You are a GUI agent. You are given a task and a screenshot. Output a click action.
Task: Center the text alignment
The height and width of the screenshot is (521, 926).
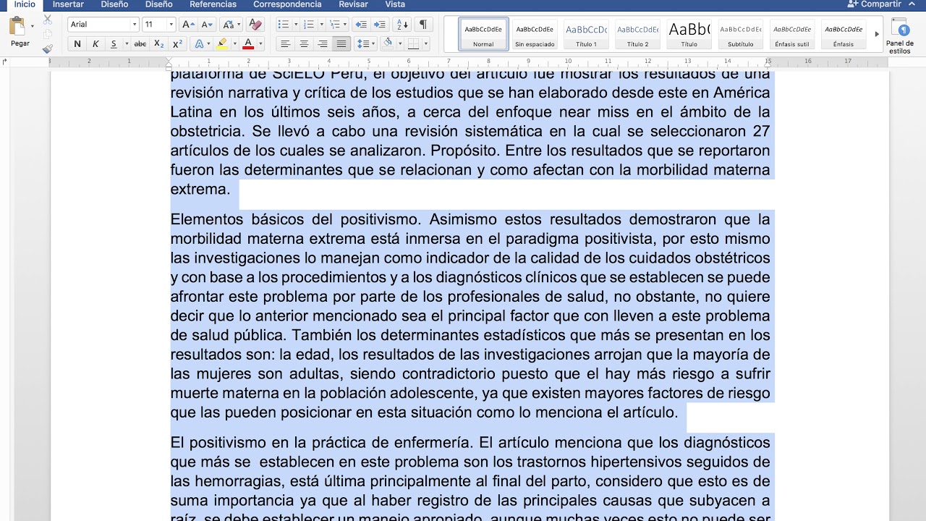(x=304, y=44)
